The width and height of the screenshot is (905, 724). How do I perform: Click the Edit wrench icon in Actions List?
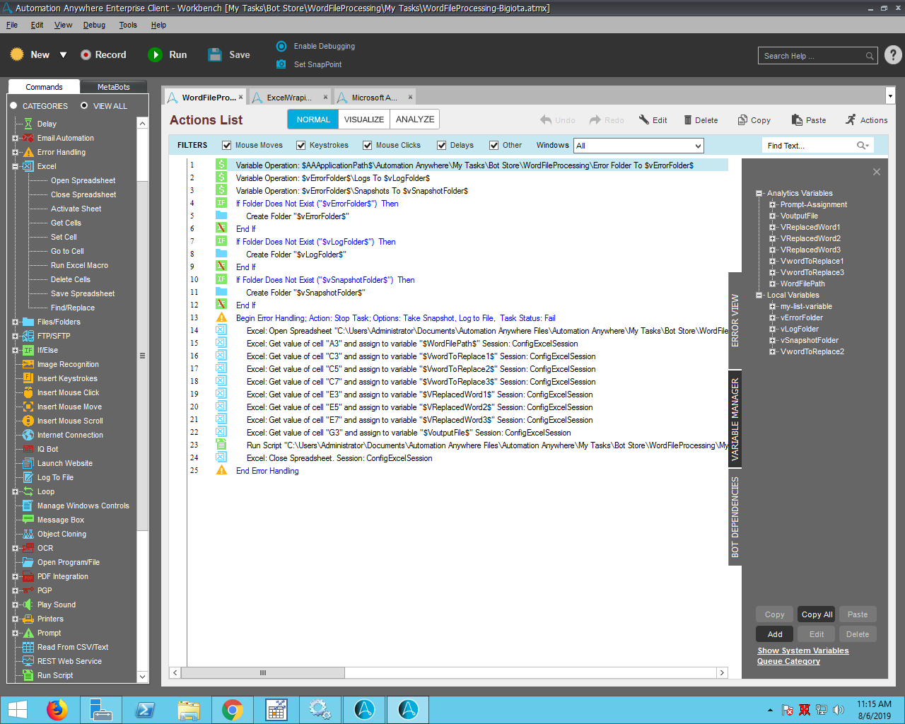(x=644, y=120)
